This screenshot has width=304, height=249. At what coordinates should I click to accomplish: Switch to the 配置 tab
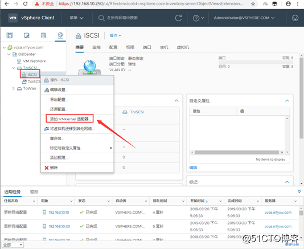point(113,47)
